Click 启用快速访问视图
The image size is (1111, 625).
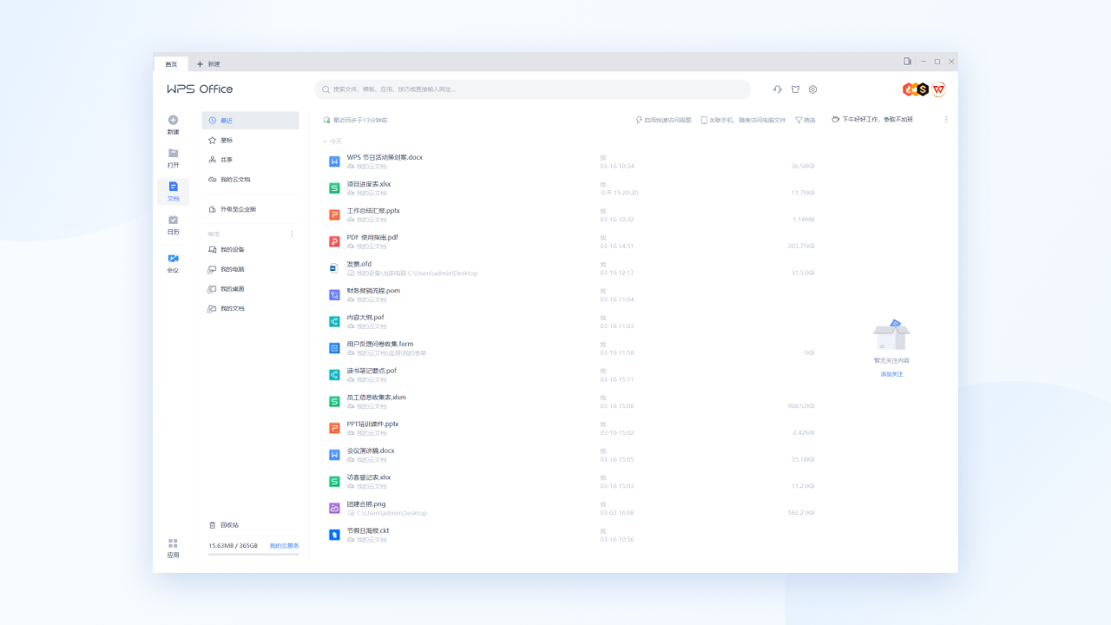coord(664,121)
